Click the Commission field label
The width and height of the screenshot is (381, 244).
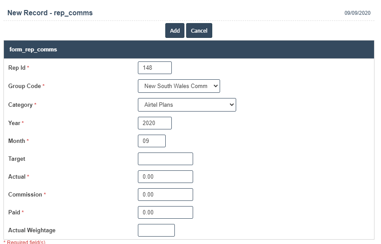tap(25, 195)
